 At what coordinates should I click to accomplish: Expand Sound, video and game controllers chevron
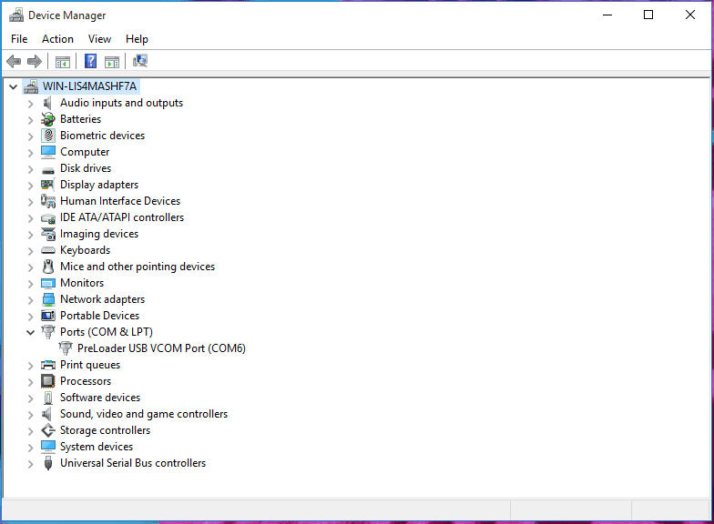click(x=30, y=415)
